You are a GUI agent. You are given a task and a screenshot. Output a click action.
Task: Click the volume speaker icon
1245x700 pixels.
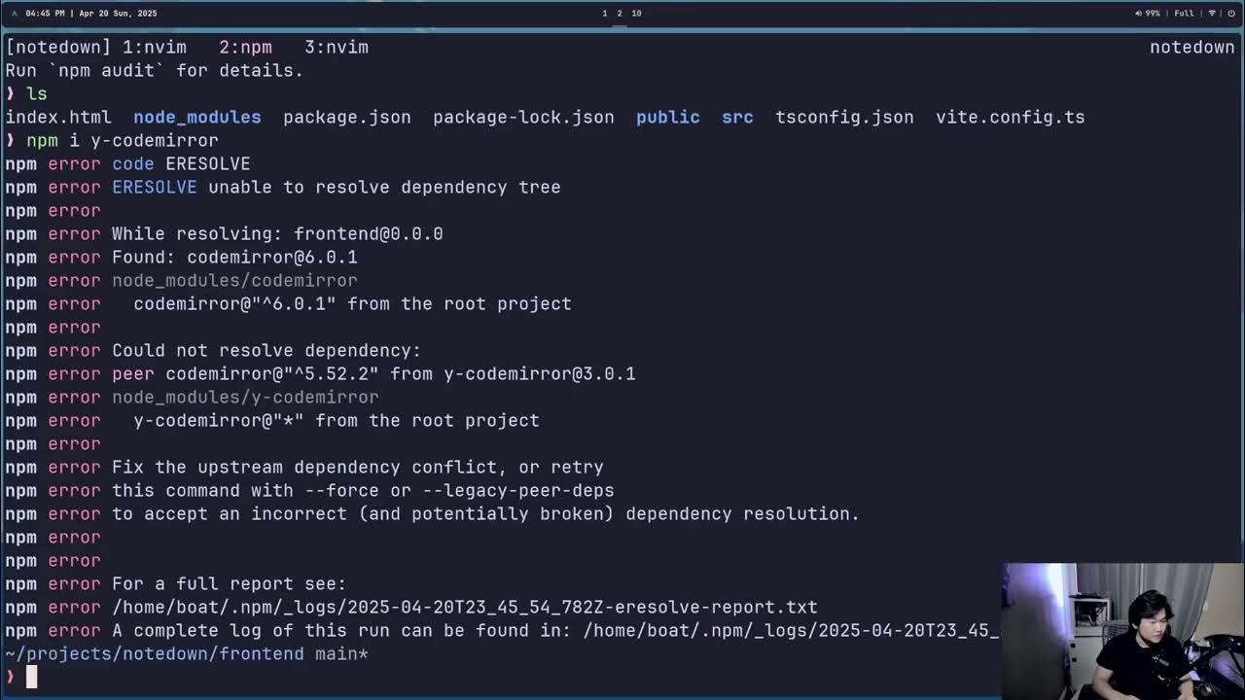(x=1139, y=14)
